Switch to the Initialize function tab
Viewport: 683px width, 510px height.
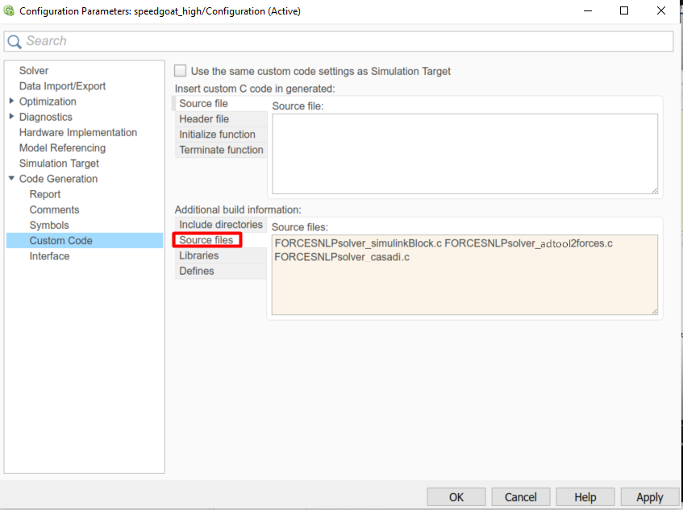(217, 135)
